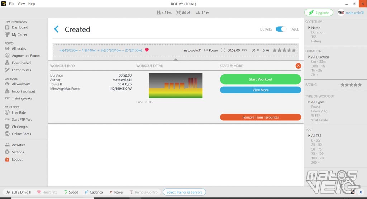
Task: Click the 86 kJ energy indicator
Action: [x=183, y=13]
